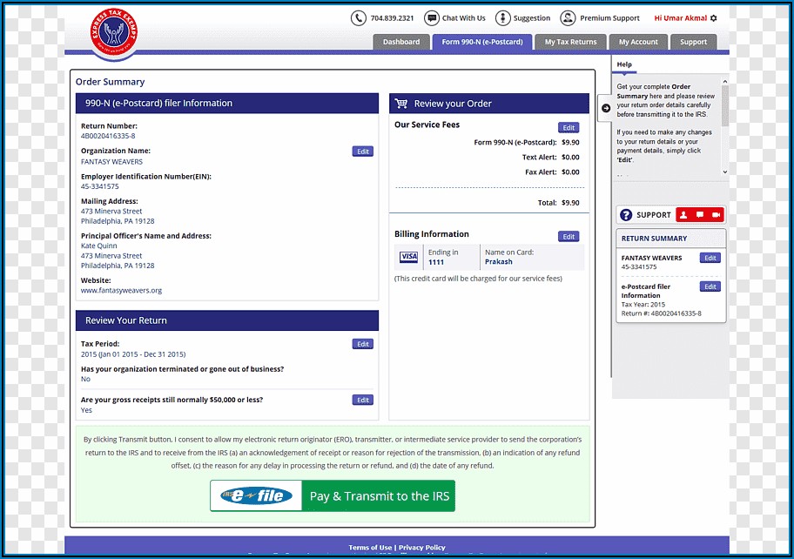Click the Suggestion microphone icon
The height and width of the screenshot is (559, 794).
pos(502,18)
